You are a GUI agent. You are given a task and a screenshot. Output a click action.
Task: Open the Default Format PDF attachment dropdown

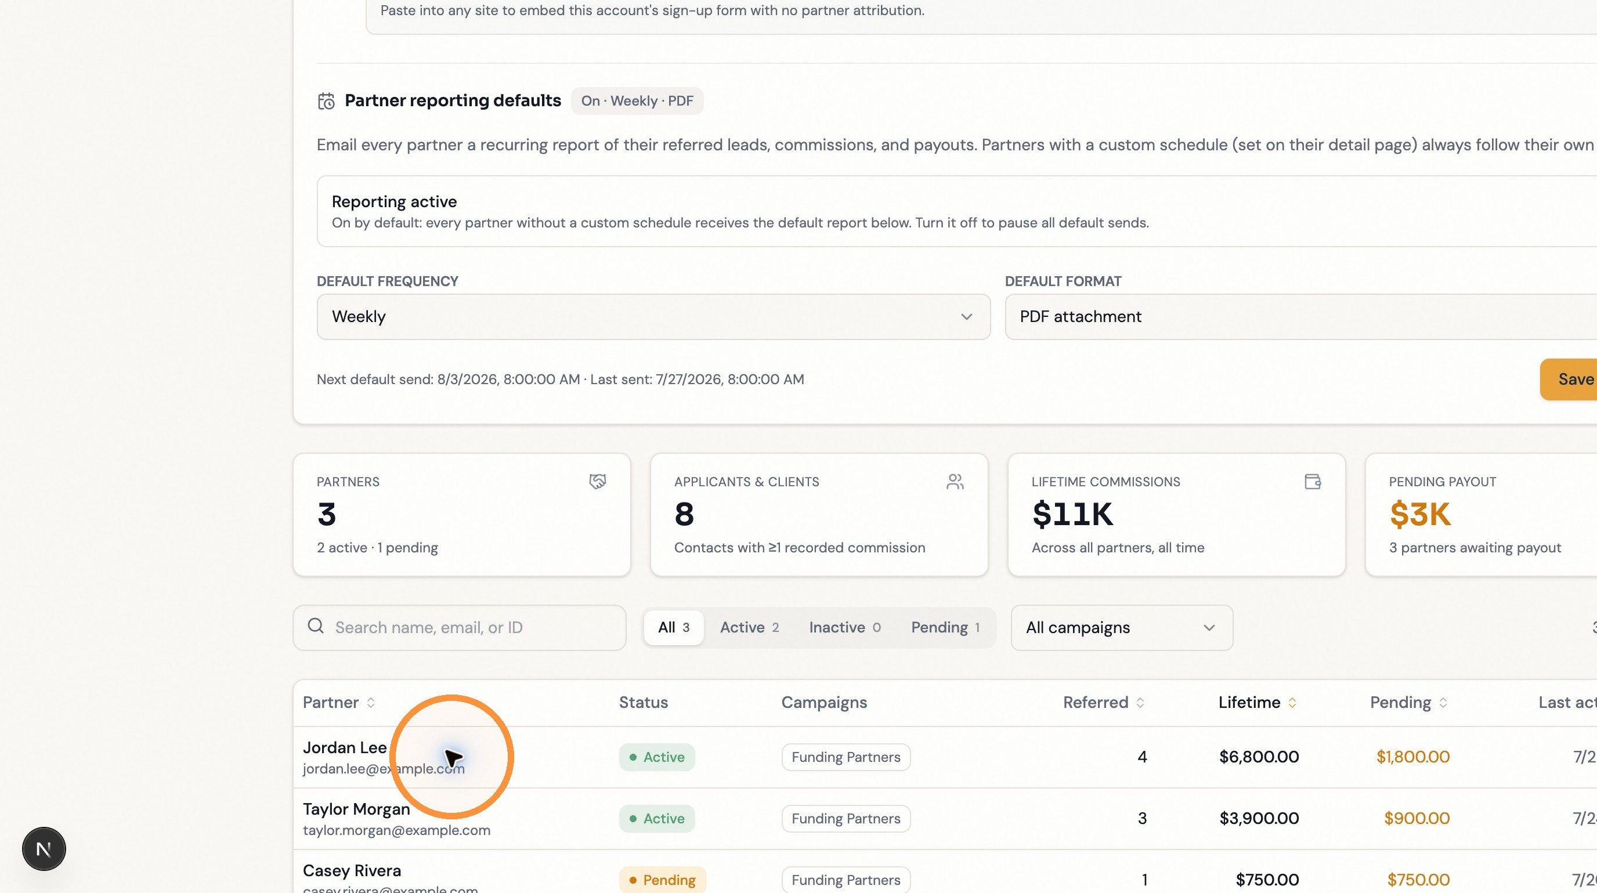pyautogui.click(x=1300, y=317)
